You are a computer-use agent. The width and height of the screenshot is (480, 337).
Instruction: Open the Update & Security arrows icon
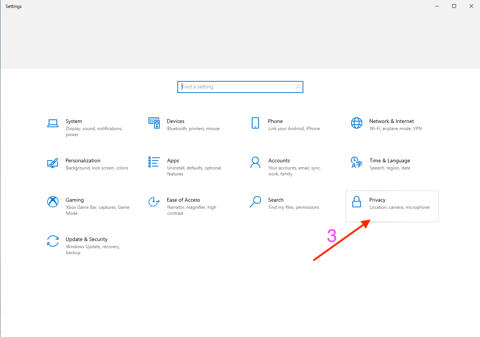pyautogui.click(x=53, y=241)
